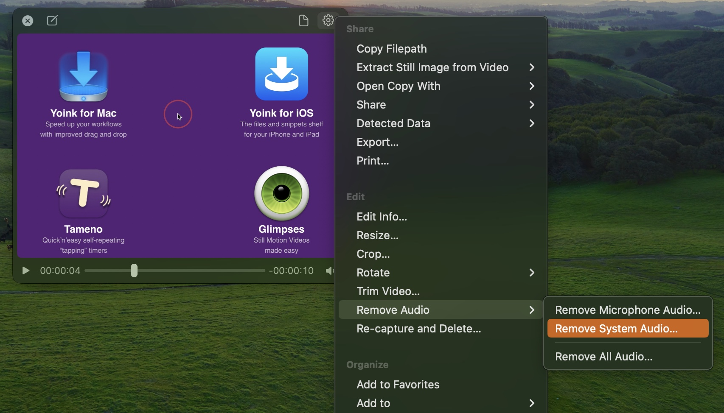Open the gear actions menu icon
724x413 pixels.
pyautogui.click(x=328, y=20)
